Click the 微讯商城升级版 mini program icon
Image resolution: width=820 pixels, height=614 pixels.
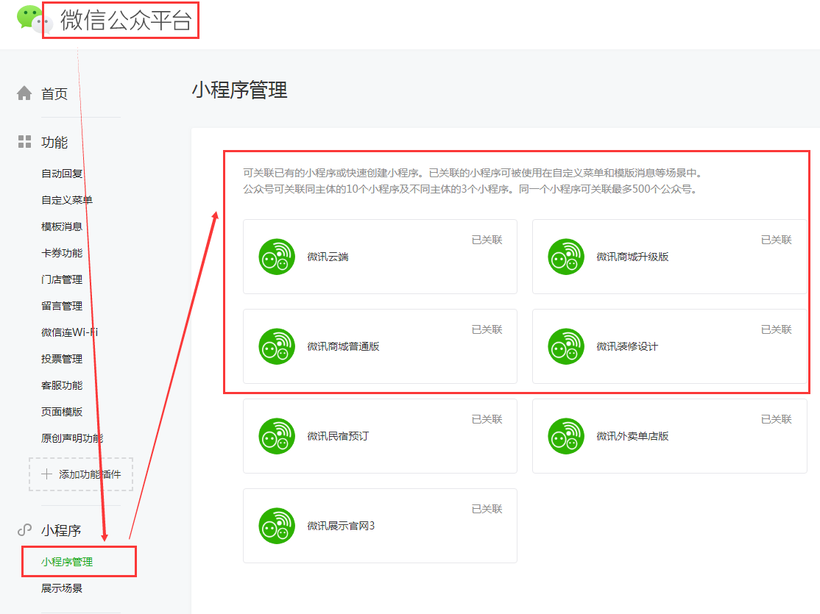point(566,257)
